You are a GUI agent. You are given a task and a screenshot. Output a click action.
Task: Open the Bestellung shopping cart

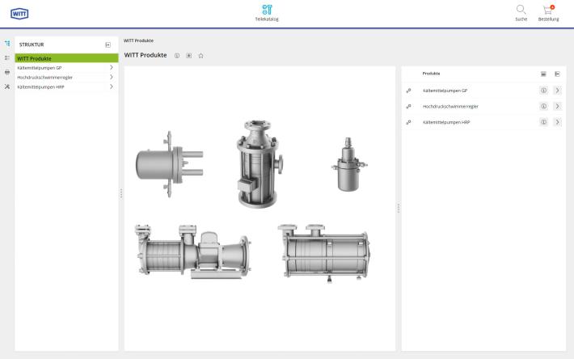click(548, 13)
